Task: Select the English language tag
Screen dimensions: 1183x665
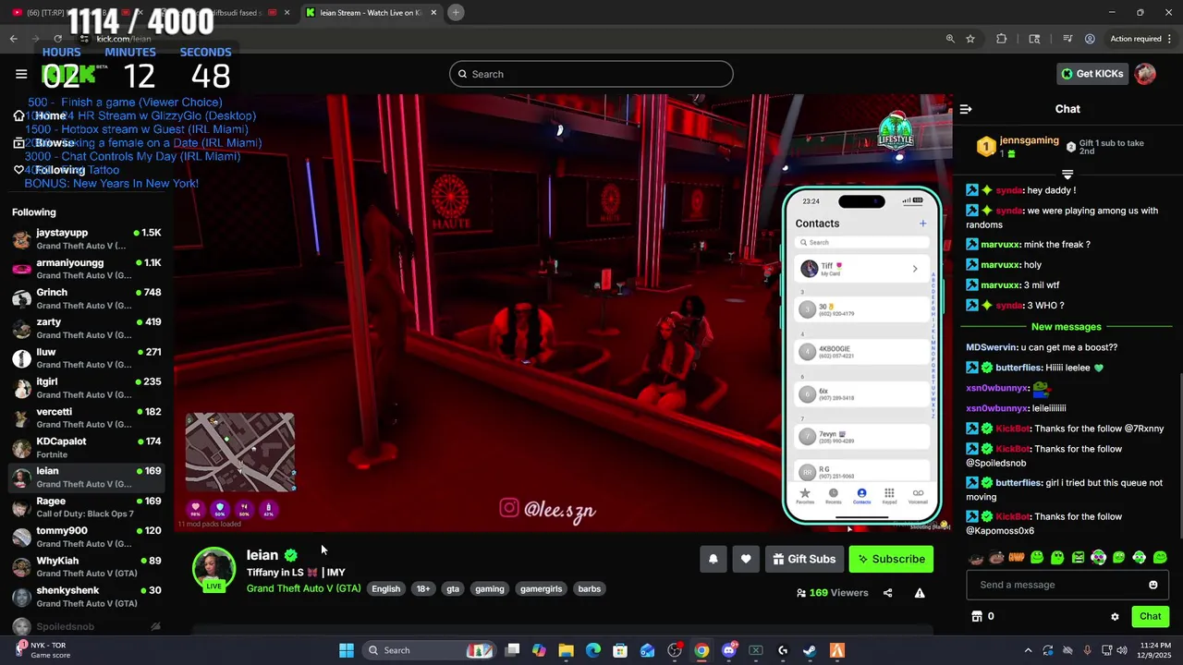Action: click(x=385, y=588)
